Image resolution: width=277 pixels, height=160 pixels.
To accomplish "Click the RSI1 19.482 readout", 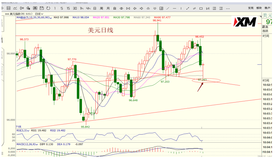I will point(39,131).
